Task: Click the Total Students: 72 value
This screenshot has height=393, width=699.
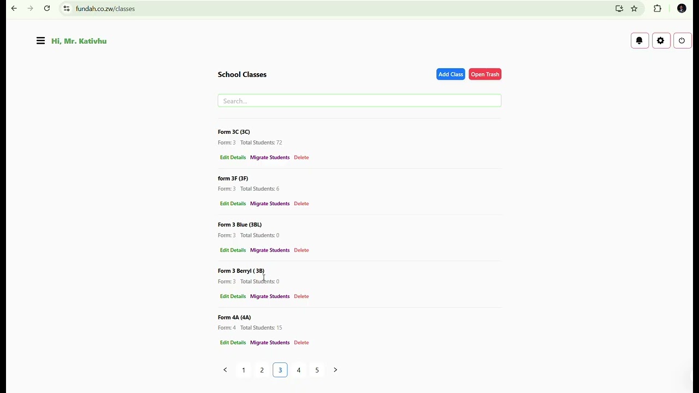Action: (x=261, y=142)
